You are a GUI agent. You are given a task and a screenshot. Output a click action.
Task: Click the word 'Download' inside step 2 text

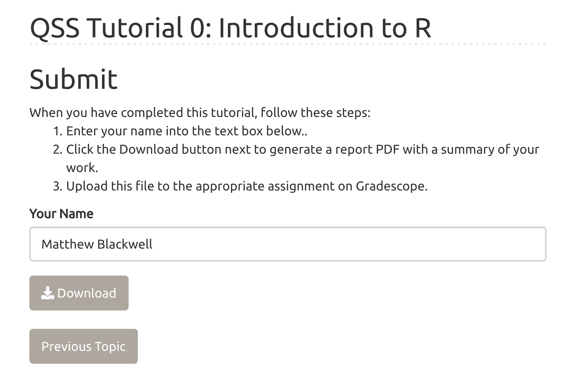(149, 149)
